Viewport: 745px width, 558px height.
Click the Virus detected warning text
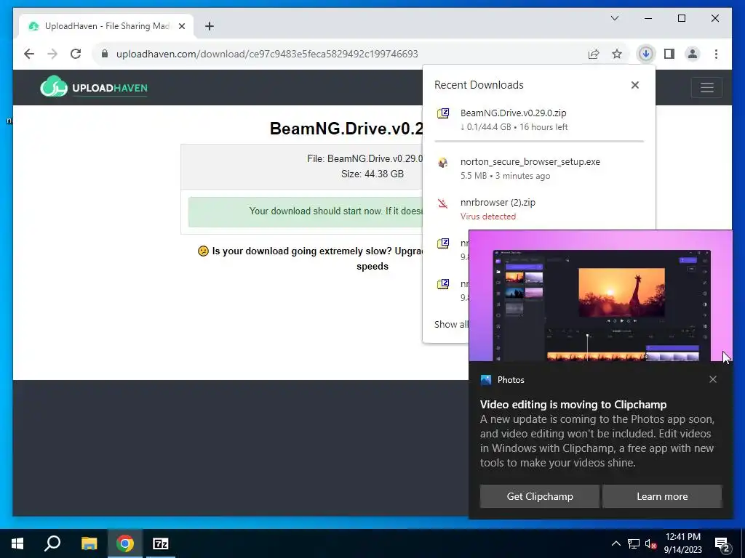487,217
